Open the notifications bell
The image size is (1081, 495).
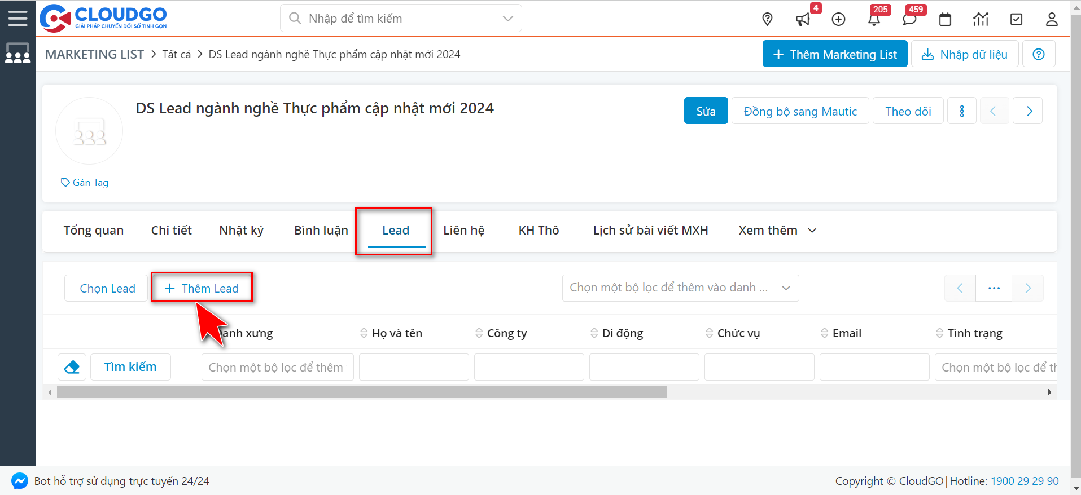pyautogui.click(x=874, y=19)
